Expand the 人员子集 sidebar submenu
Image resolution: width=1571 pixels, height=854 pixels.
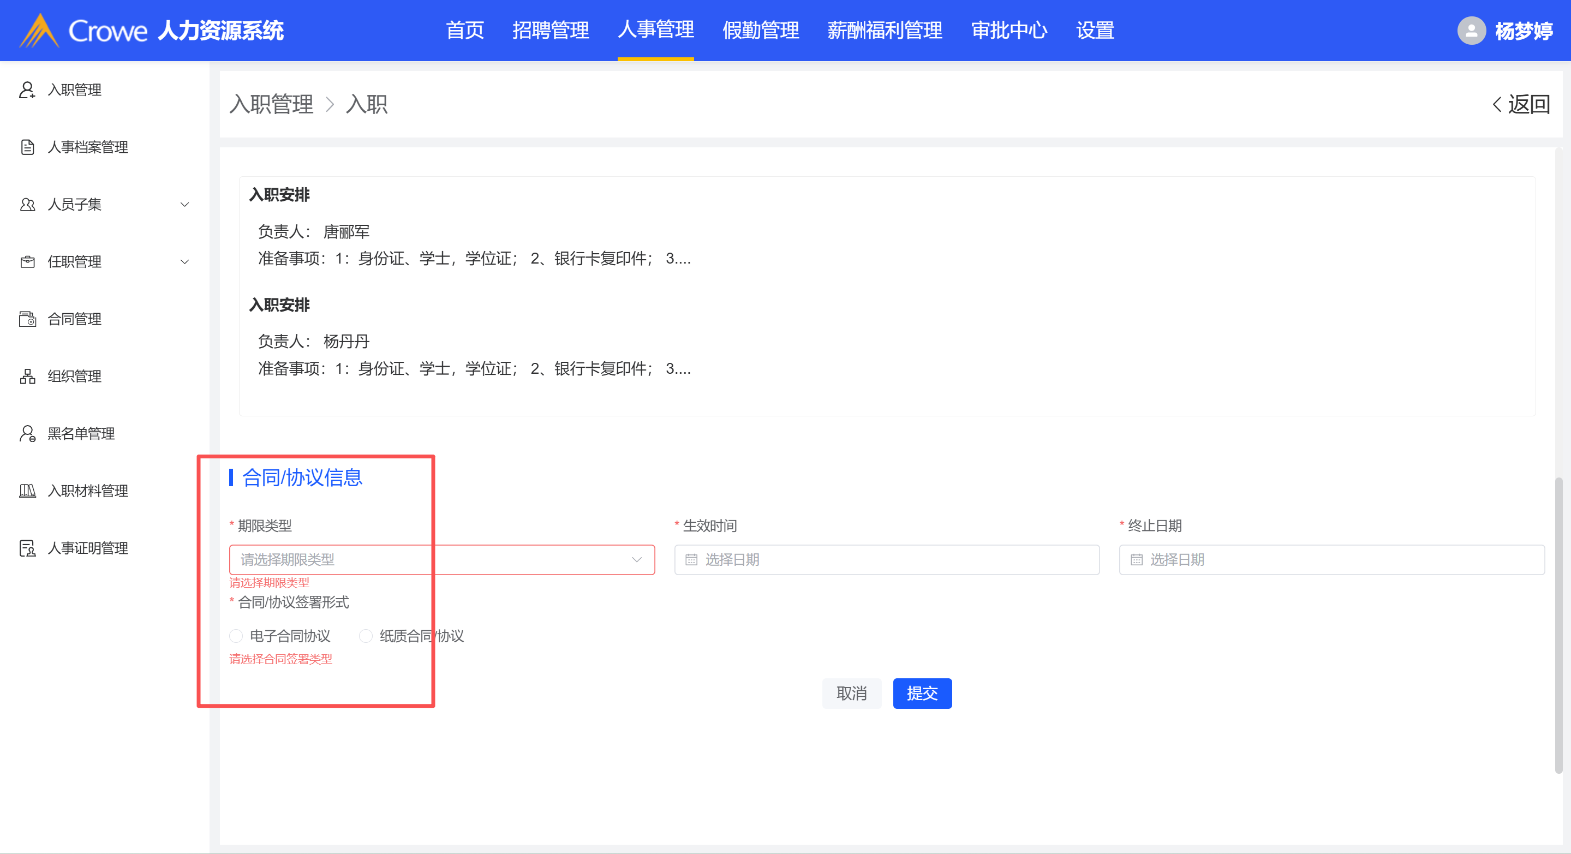[x=185, y=204]
